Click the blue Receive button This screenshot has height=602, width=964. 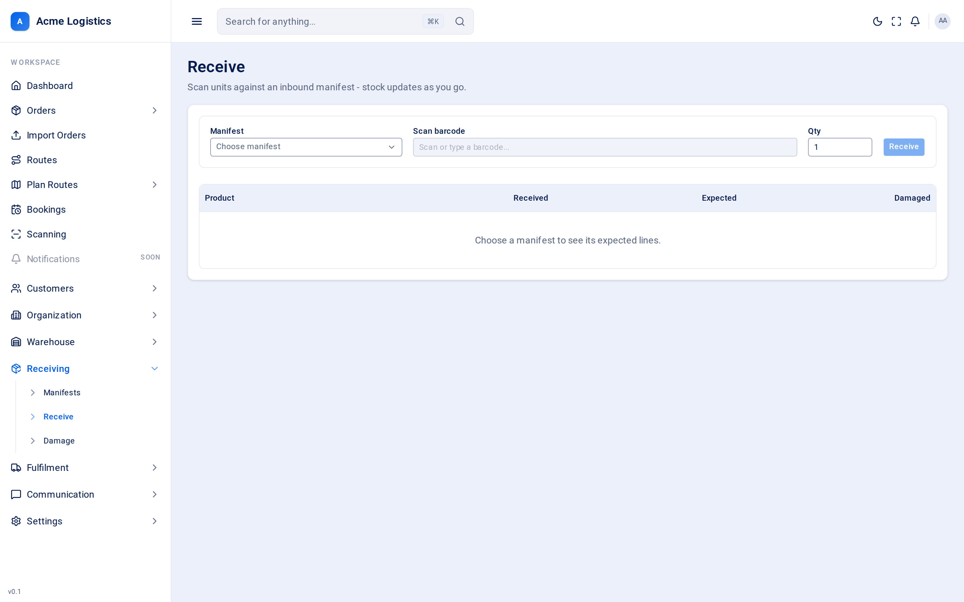click(x=903, y=147)
